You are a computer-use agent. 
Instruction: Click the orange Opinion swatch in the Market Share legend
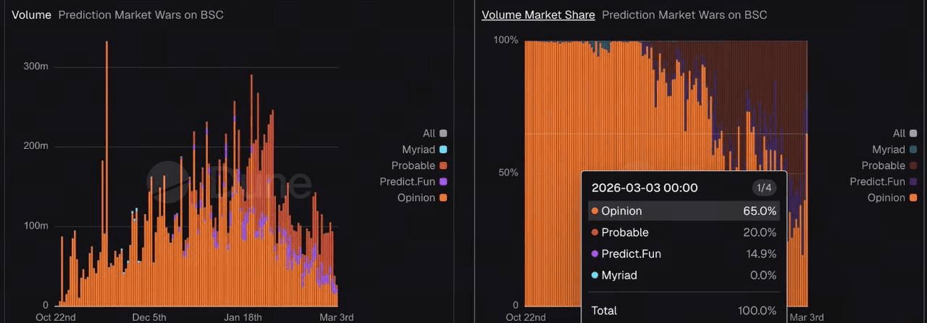913,197
